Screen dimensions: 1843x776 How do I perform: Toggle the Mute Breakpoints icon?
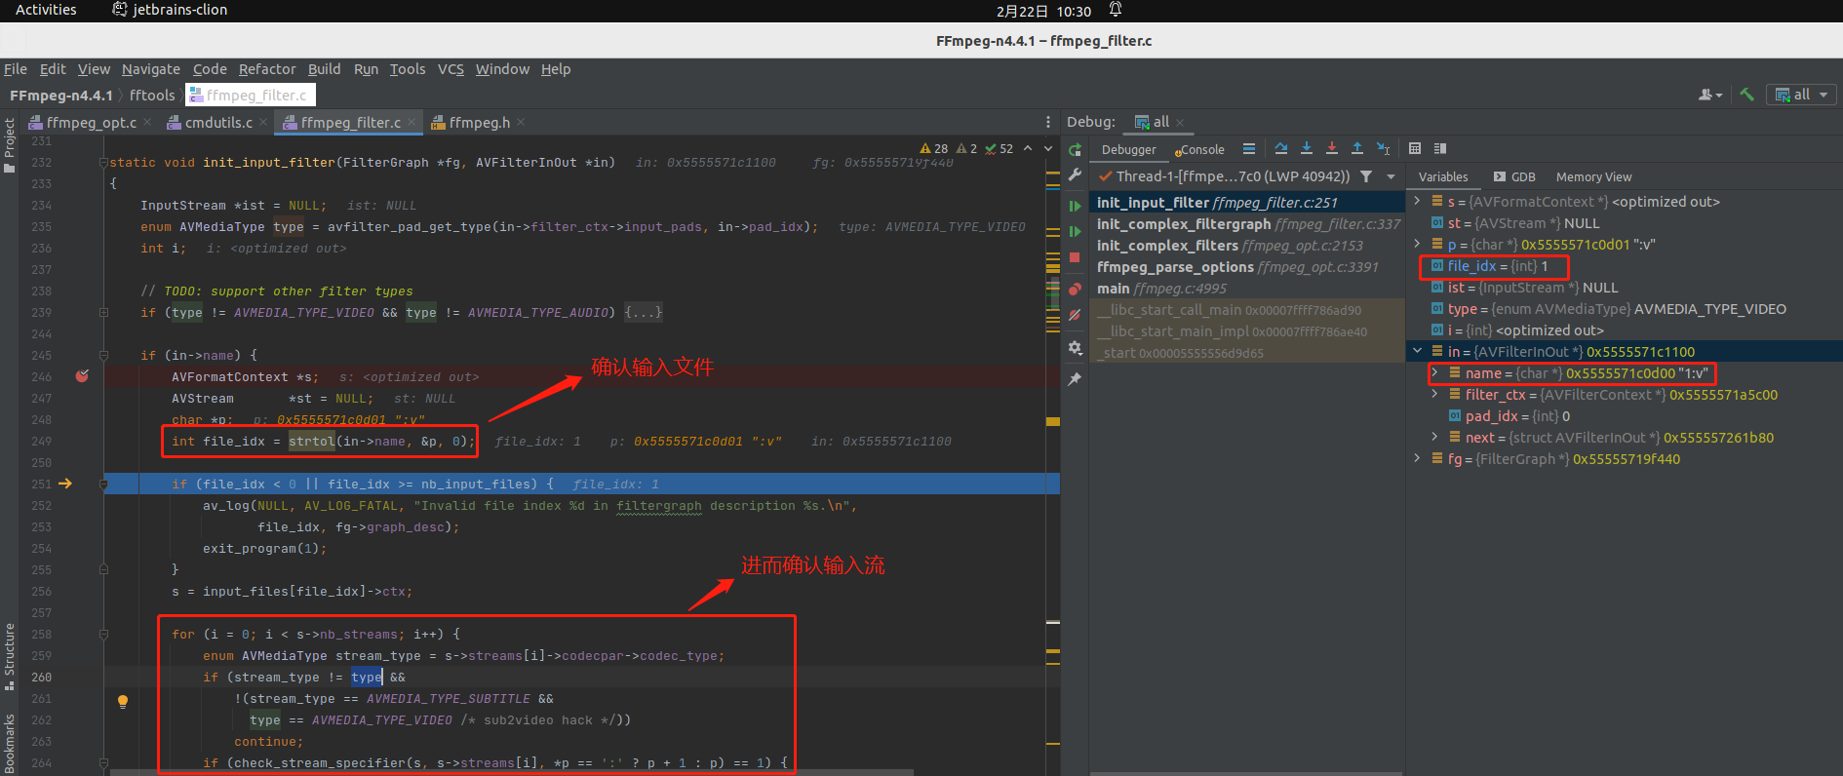(x=1075, y=315)
